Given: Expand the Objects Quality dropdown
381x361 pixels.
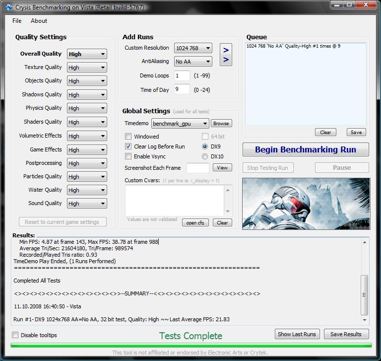Looking at the screenshot, I should [x=87, y=81].
